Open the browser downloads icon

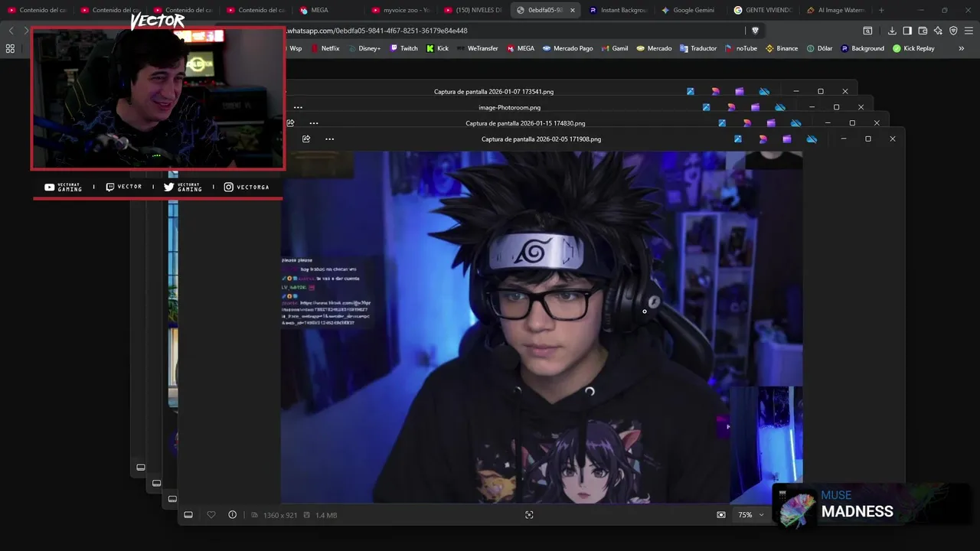(x=892, y=31)
